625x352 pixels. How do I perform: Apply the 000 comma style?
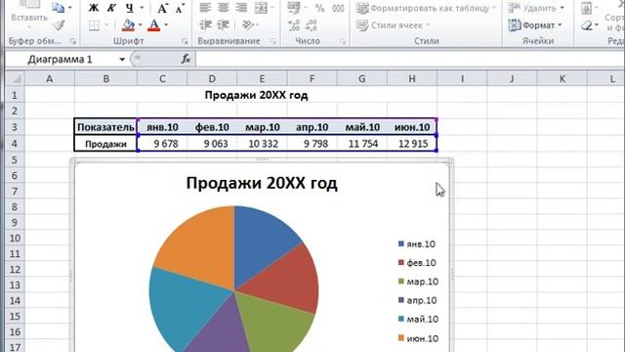pyautogui.click(x=338, y=8)
